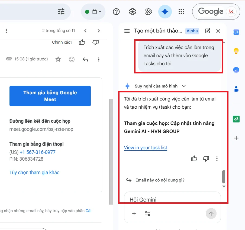Click Tham gia bằng Google Meet button
The width and height of the screenshot is (245, 230).
[50, 96]
